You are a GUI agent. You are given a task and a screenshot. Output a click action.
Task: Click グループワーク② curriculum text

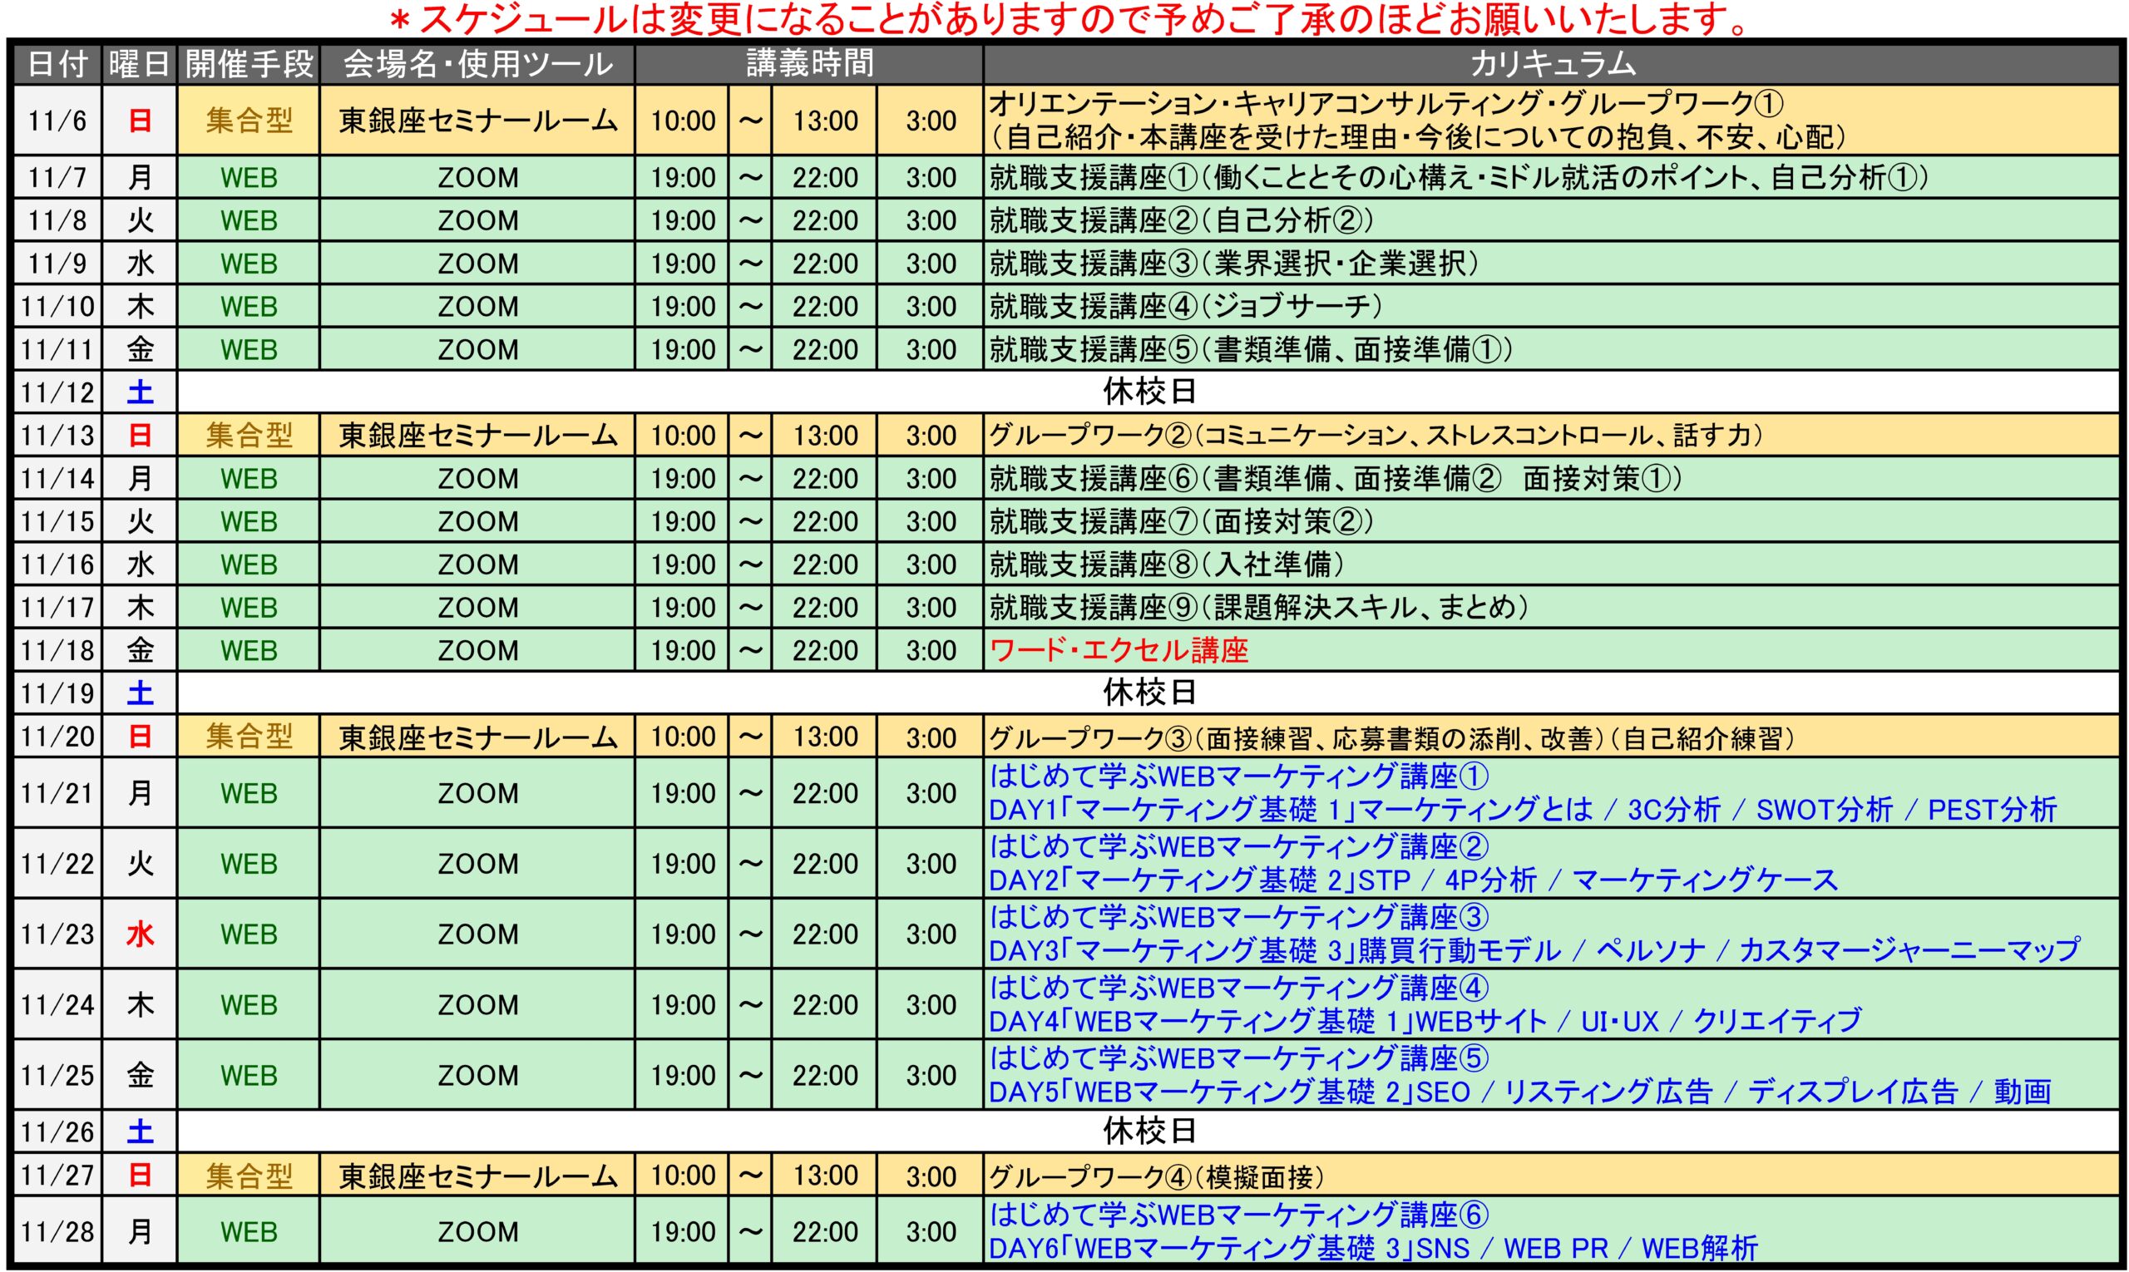pyautogui.click(x=1375, y=436)
